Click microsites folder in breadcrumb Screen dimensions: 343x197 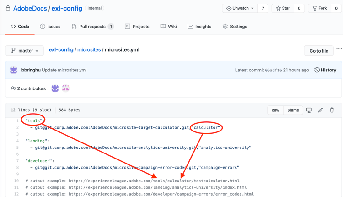(89, 50)
